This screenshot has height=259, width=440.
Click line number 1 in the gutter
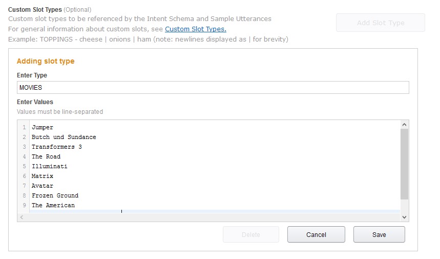[24, 127]
